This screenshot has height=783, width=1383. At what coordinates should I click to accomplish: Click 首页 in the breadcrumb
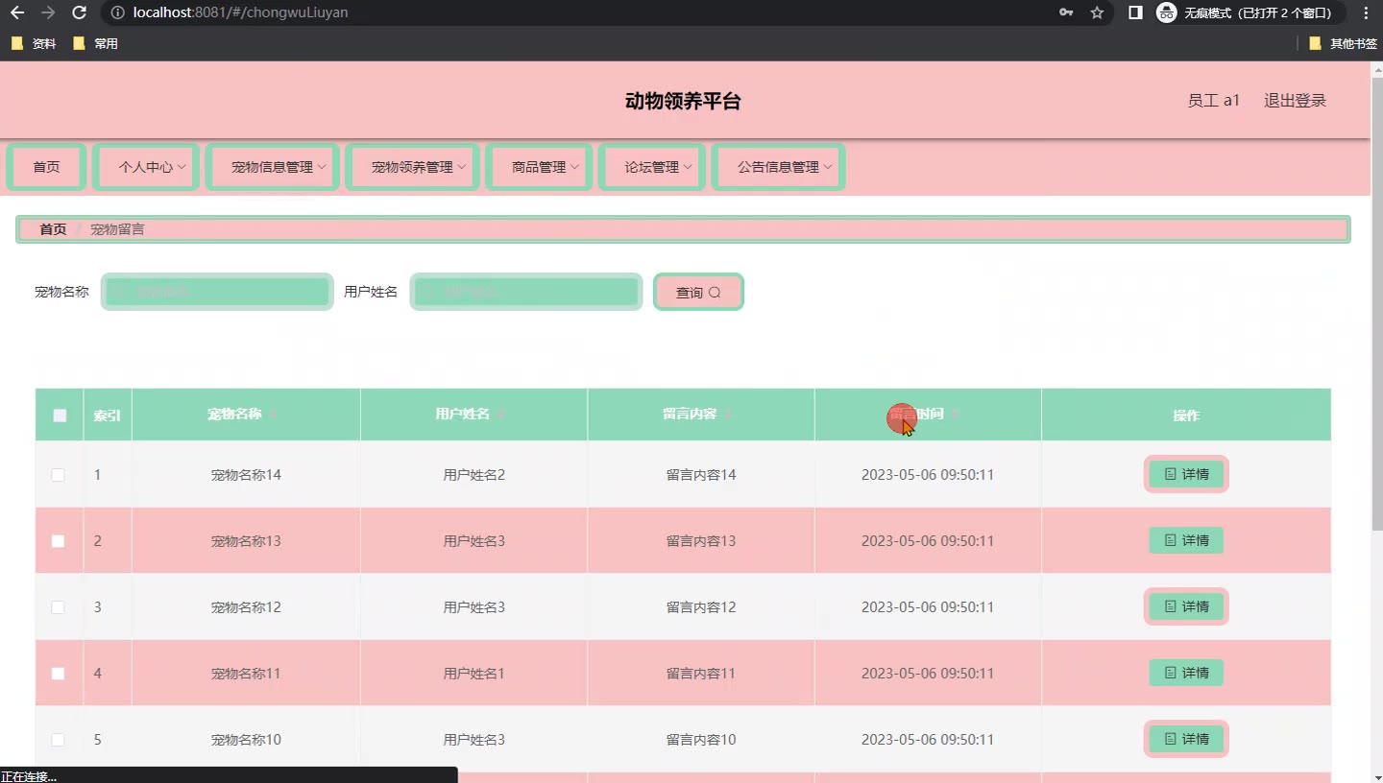tap(53, 229)
